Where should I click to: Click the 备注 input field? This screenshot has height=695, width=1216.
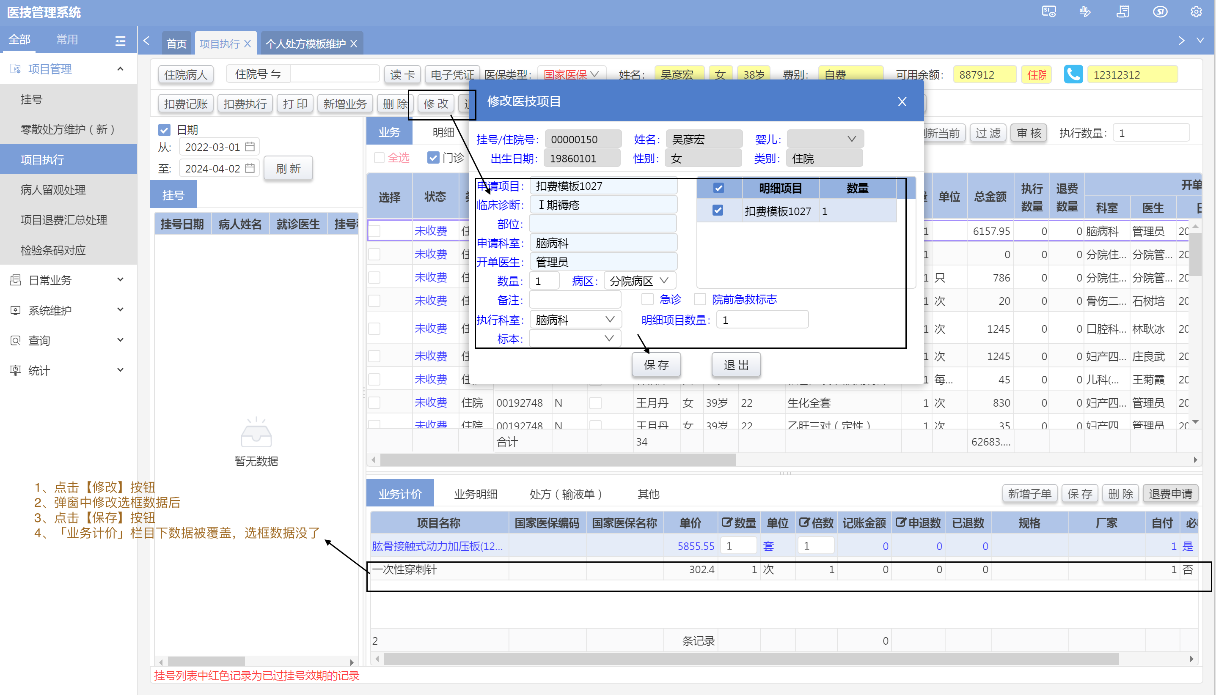click(575, 300)
